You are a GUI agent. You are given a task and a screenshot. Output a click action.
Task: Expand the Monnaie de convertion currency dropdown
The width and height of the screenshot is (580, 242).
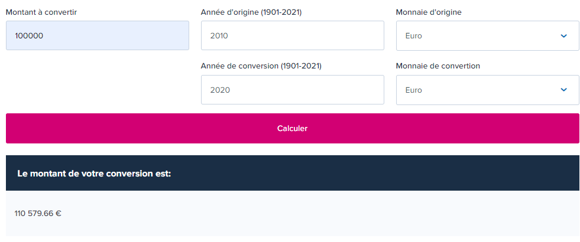click(x=487, y=90)
